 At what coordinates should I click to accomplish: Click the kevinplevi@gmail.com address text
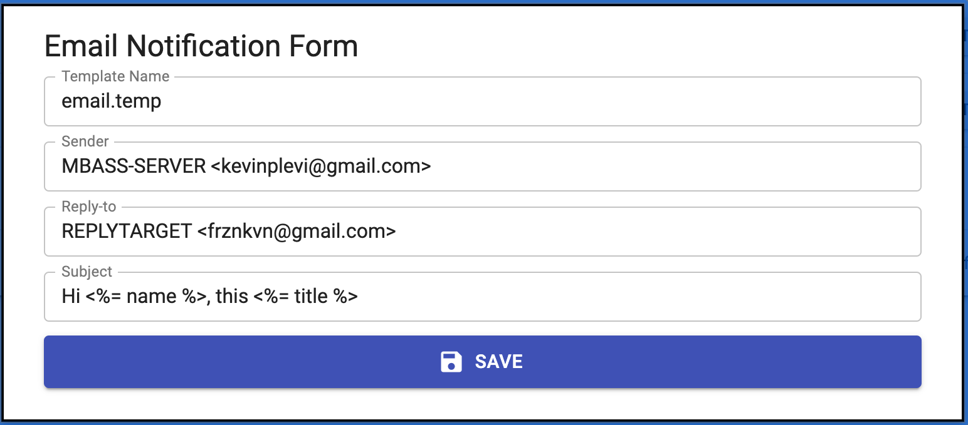pos(320,166)
